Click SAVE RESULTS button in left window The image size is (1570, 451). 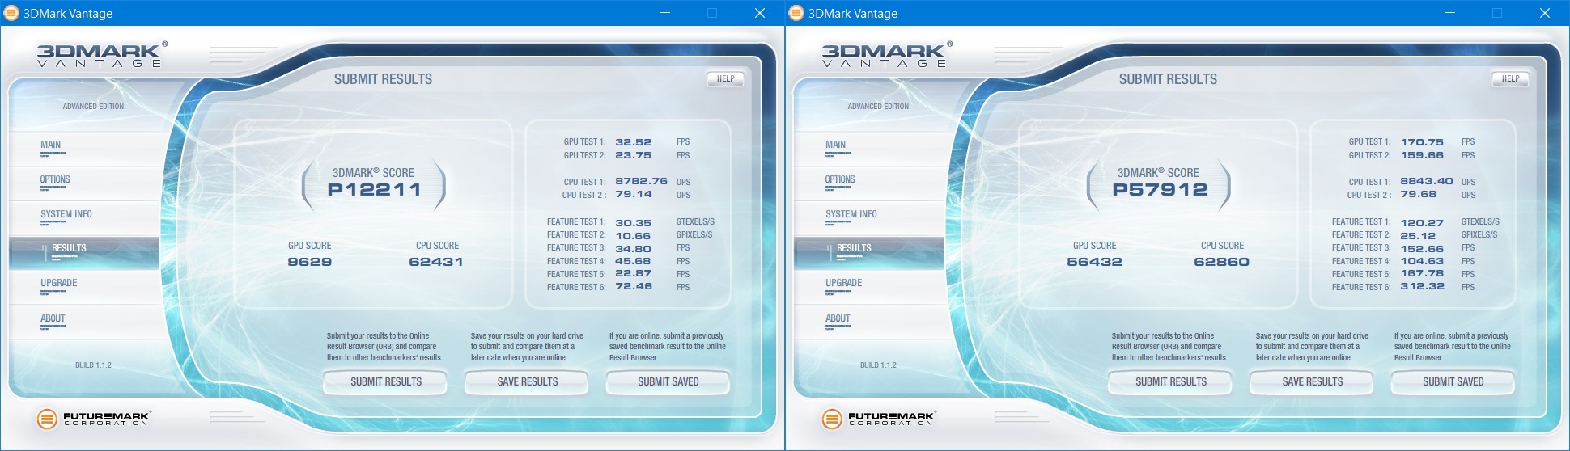click(x=528, y=381)
